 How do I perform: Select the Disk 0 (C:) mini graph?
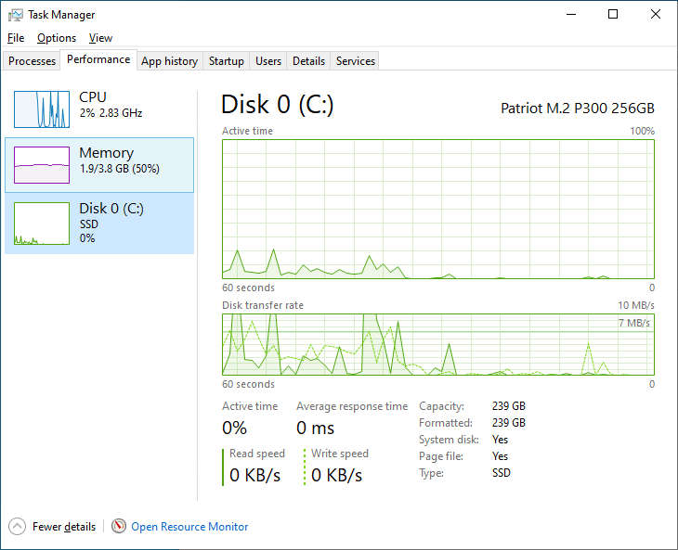42,224
